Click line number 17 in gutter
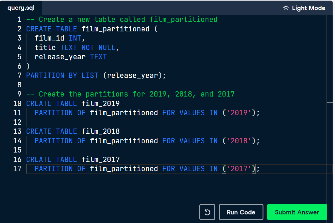 pyautogui.click(x=17, y=169)
